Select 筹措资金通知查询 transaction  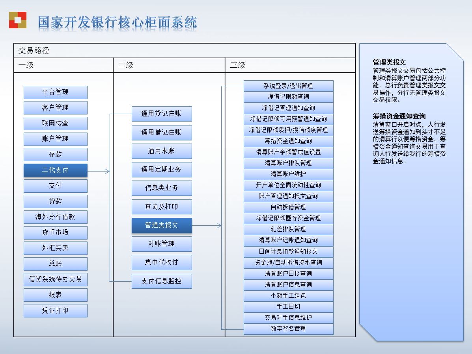[288, 141]
